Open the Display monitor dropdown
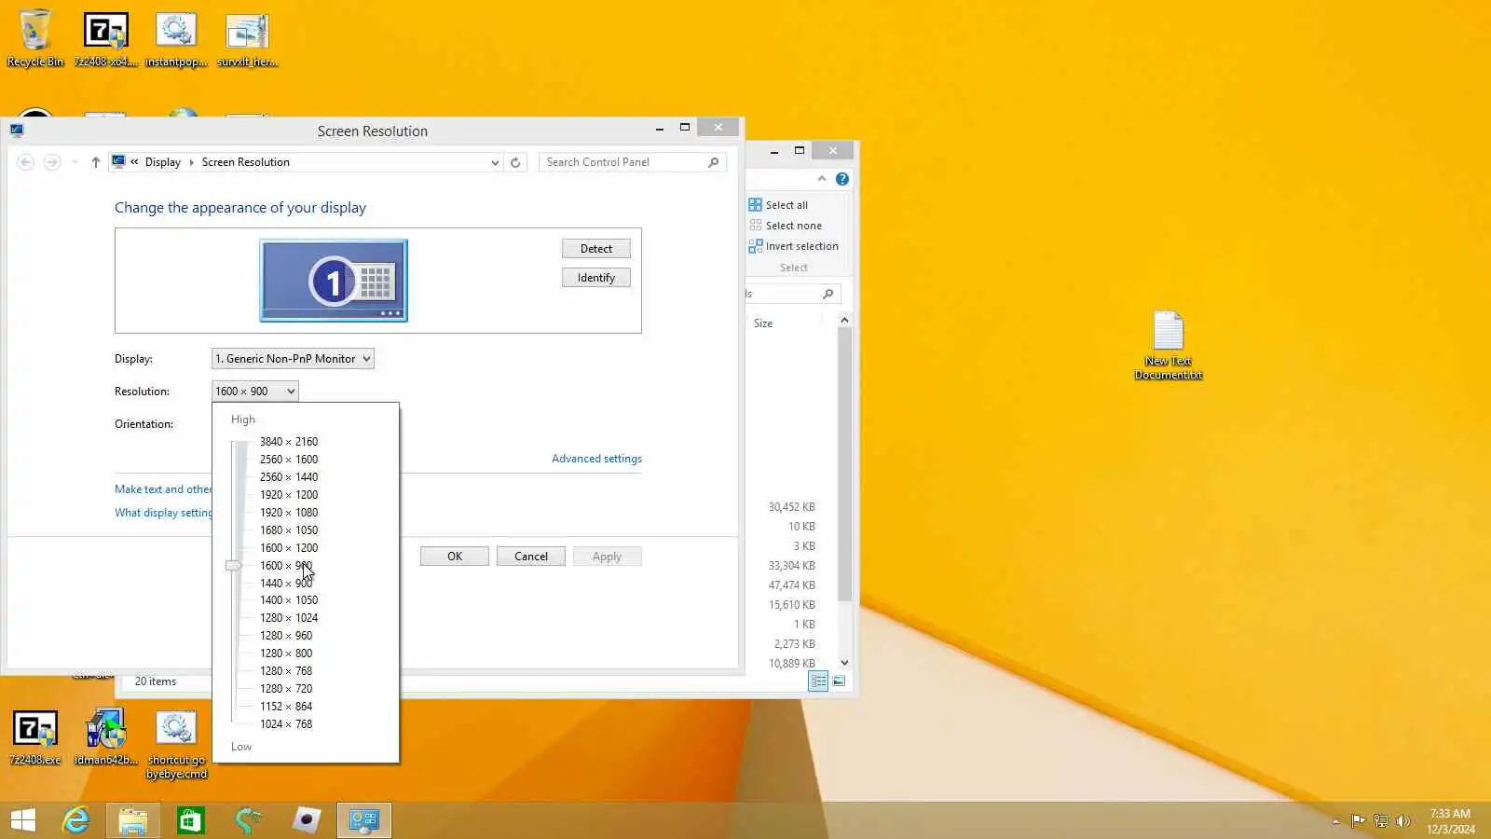1491x839 pixels. [x=293, y=359]
